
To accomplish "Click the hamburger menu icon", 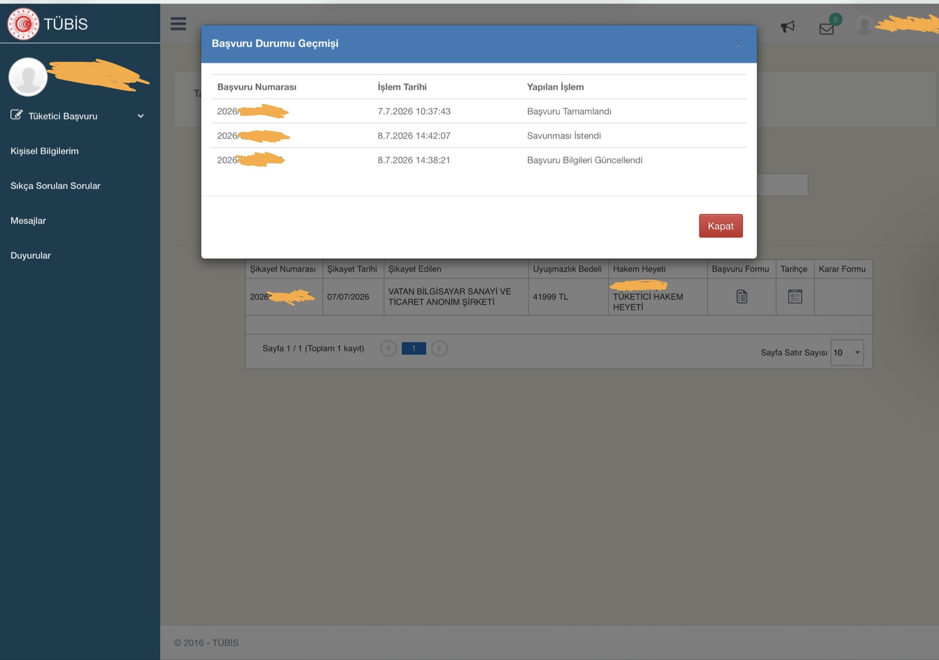I will pyautogui.click(x=178, y=23).
